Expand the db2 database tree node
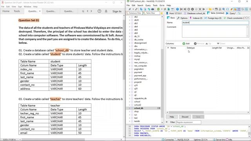251x141 pixels. [129, 17]
